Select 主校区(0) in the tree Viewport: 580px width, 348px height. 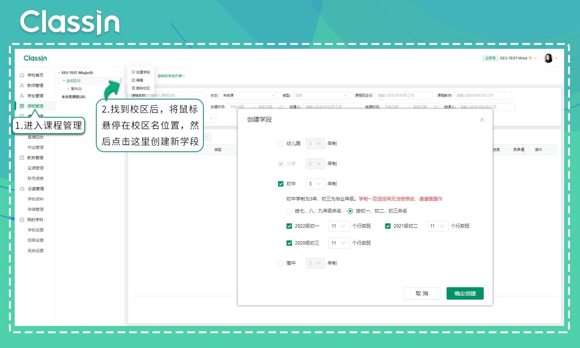[73, 81]
